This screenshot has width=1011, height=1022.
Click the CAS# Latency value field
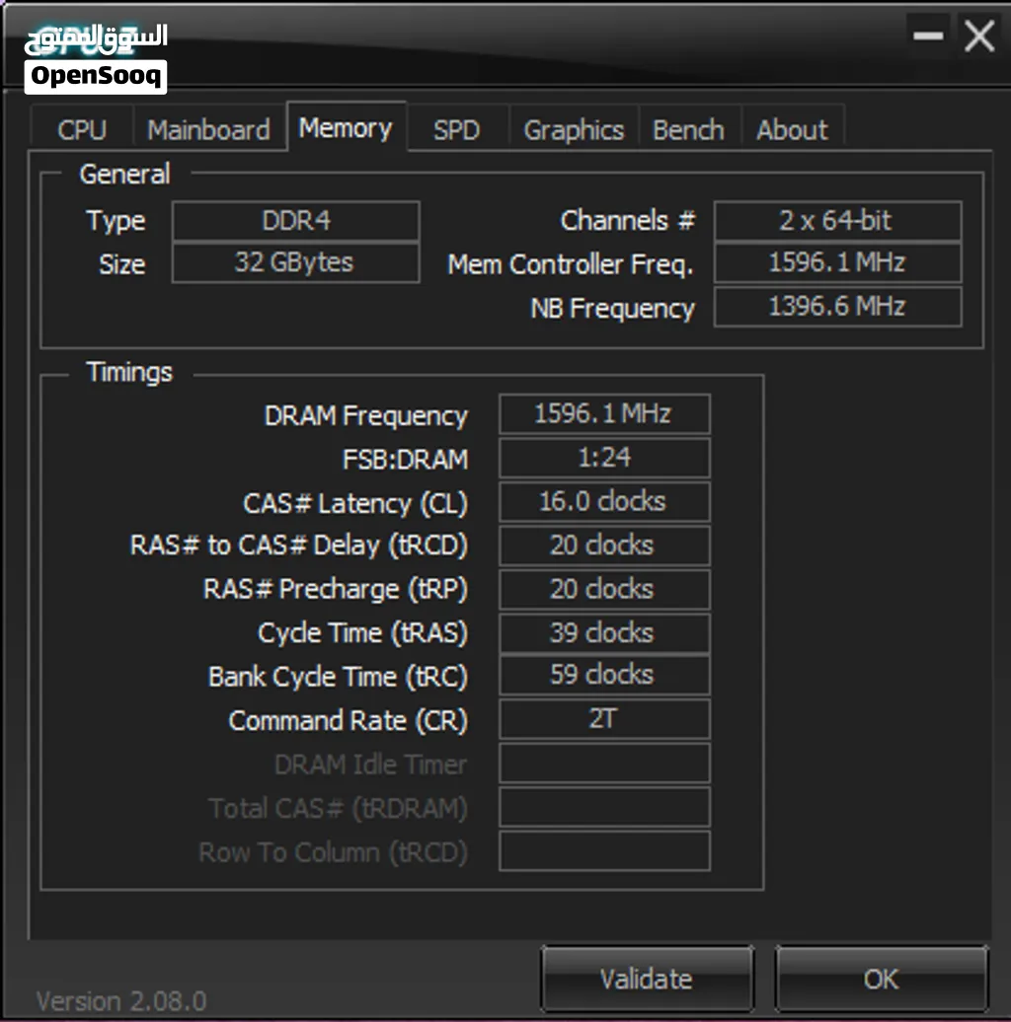(x=604, y=501)
